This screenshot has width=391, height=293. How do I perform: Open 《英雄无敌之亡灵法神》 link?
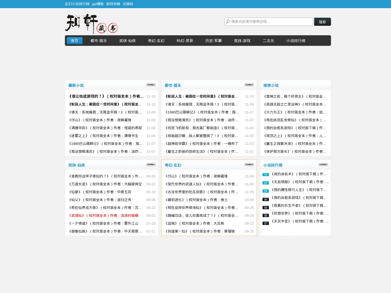tap(295, 104)
